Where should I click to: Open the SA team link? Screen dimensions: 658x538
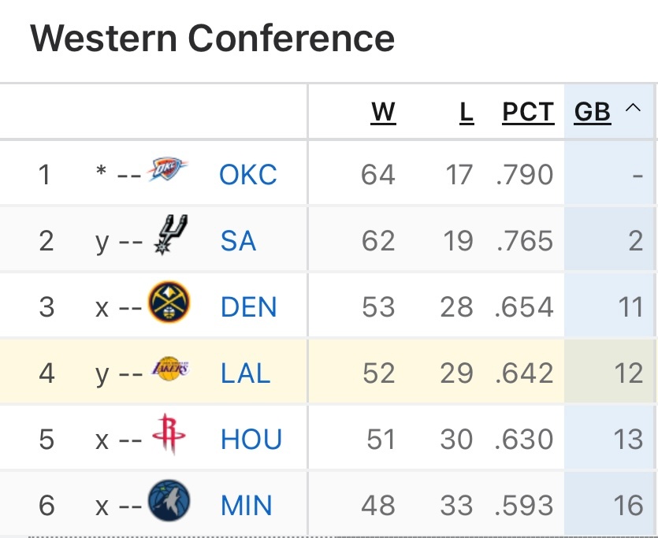point(238,241)
